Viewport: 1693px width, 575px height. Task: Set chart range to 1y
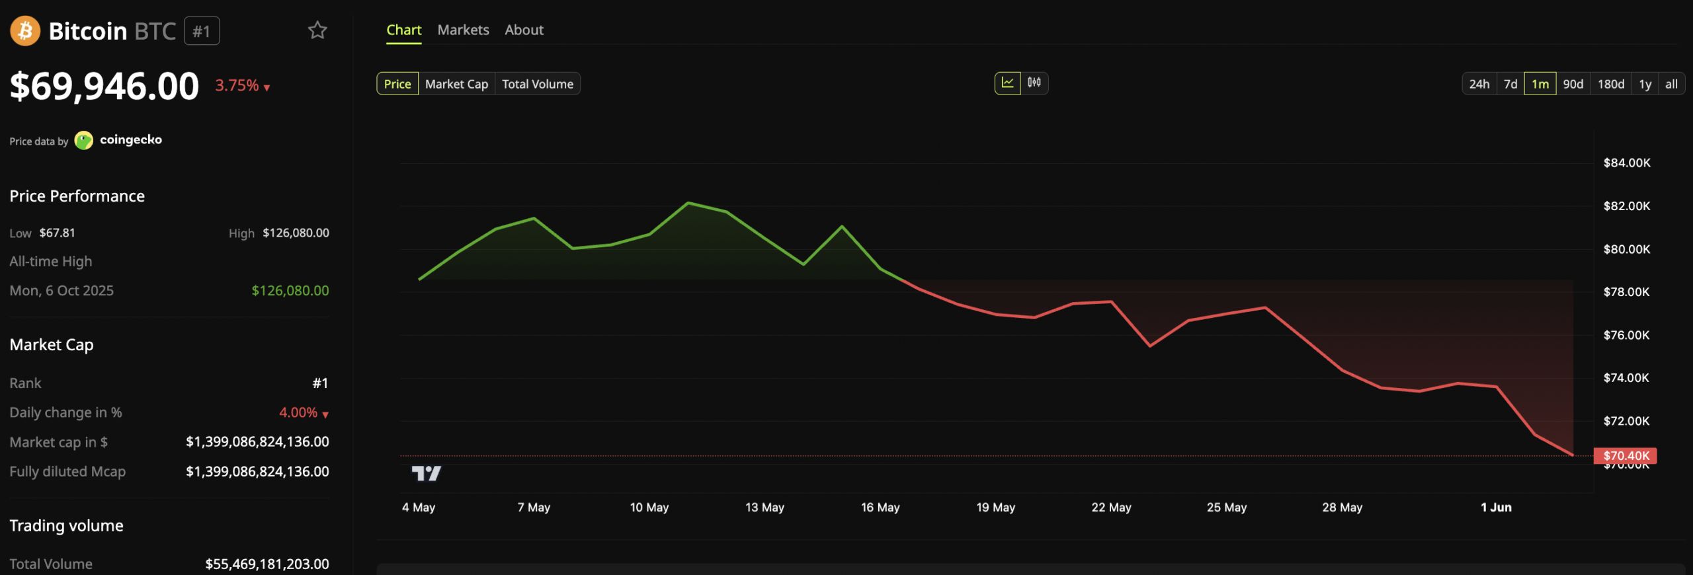click(1645, 84)
